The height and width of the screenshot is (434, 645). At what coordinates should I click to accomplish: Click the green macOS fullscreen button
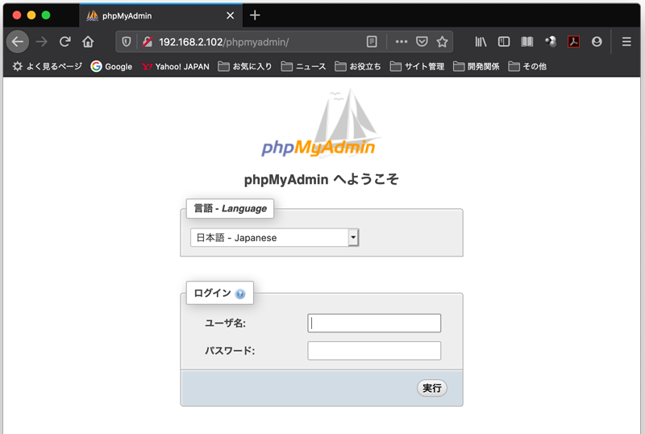point(46,15)
